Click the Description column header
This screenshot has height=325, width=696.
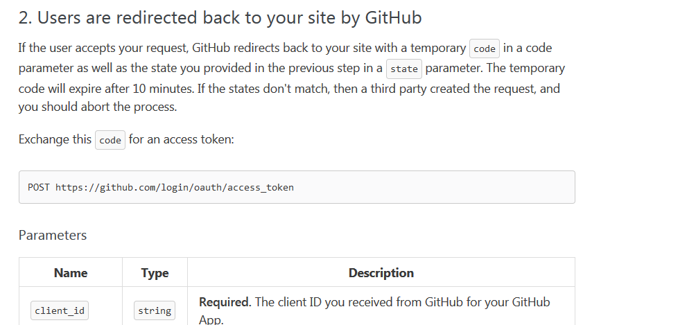pyautogui.click(x=381, y=272)
